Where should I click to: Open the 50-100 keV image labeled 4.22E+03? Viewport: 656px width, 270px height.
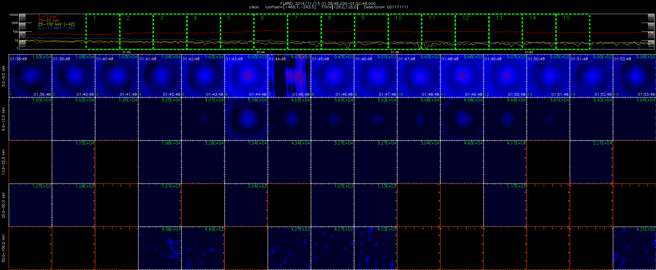375,248
